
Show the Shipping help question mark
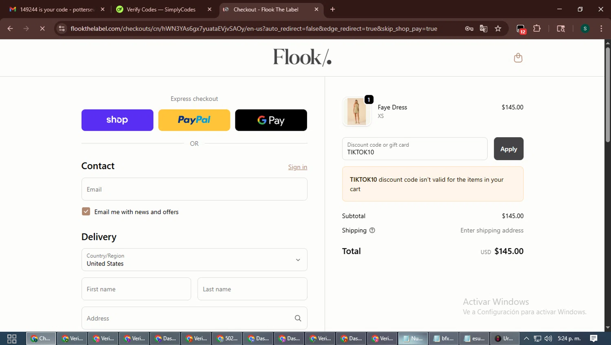click(372, 231)
